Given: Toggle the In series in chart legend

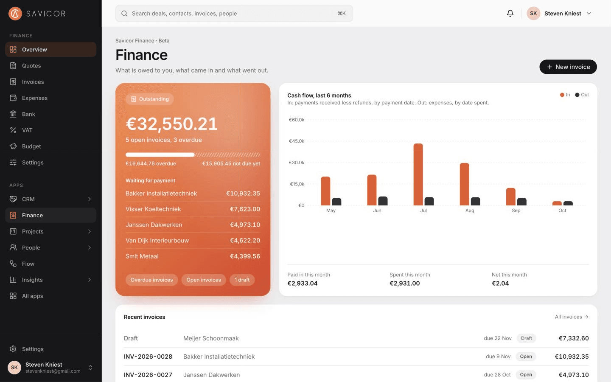Looking at the screenshot, I should click(x=565, y=95).
